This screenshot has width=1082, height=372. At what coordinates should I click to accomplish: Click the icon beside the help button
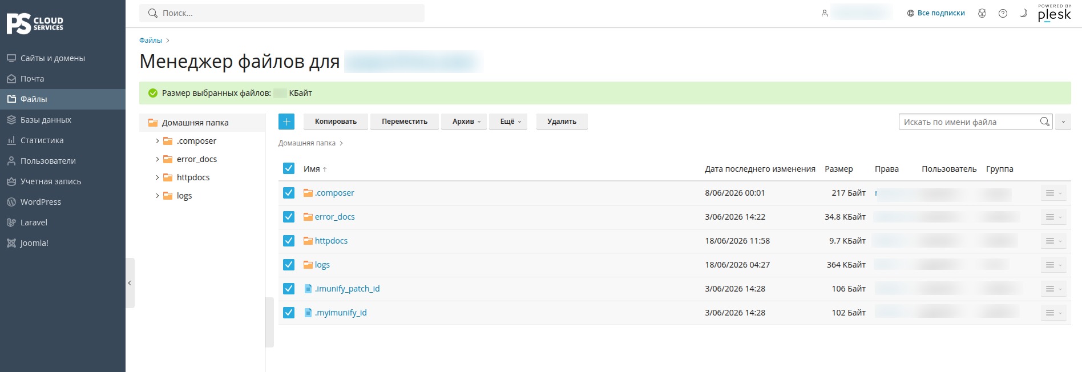point(982,13)
